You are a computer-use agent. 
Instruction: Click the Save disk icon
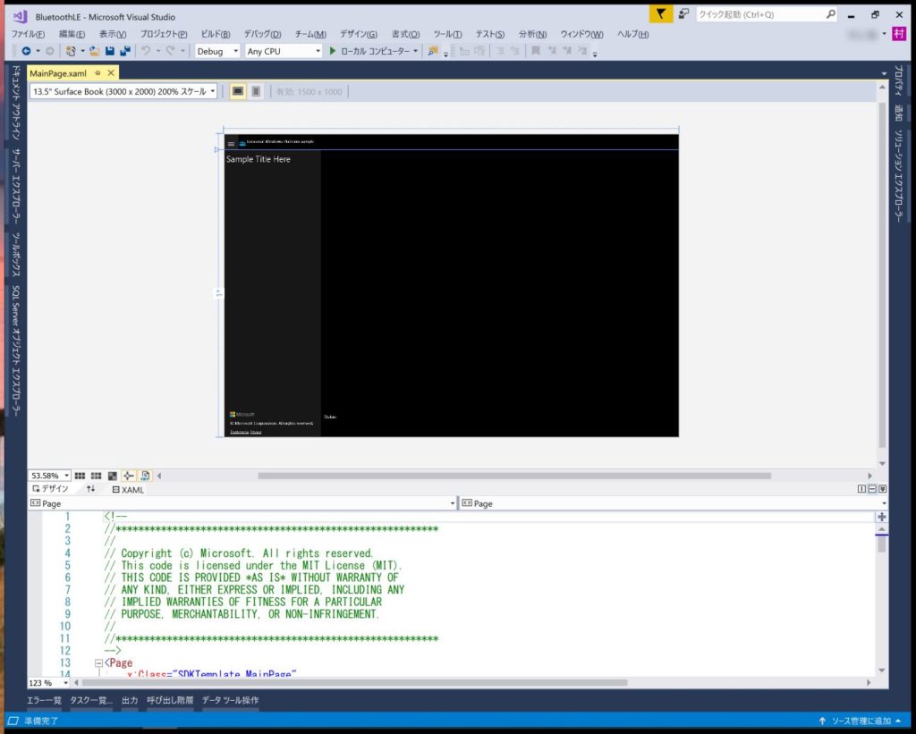pos(110,51)
